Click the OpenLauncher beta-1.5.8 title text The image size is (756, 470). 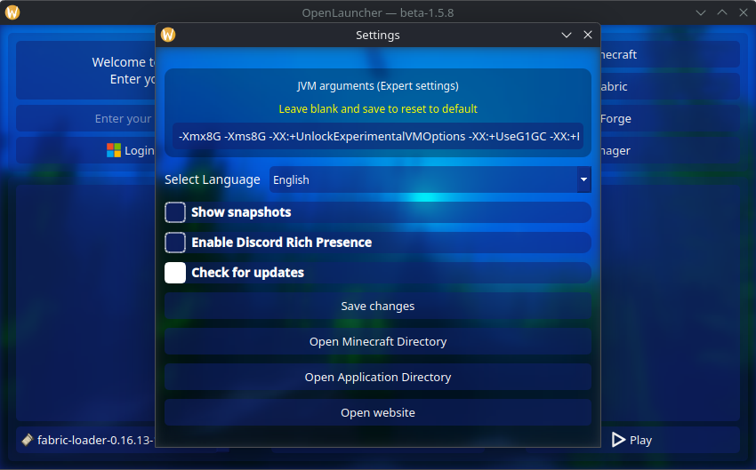(377, 12)
